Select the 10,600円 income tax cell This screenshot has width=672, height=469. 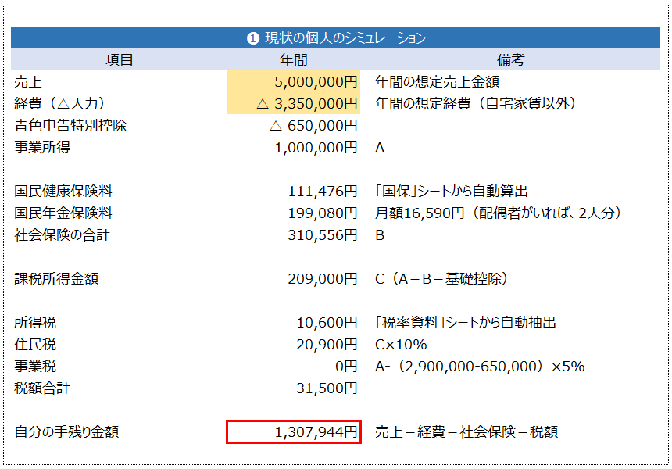coord(327,322)
